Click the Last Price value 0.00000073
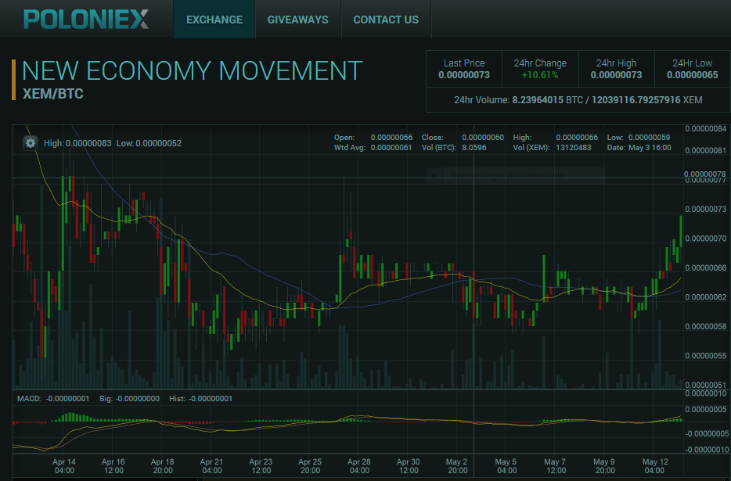 [464, 75]
